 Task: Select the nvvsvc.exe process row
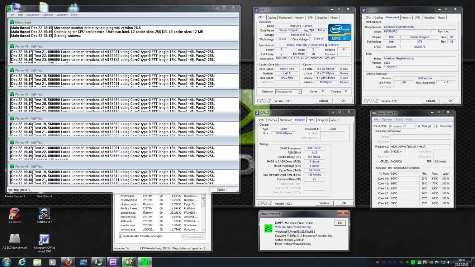click(159, 196)
